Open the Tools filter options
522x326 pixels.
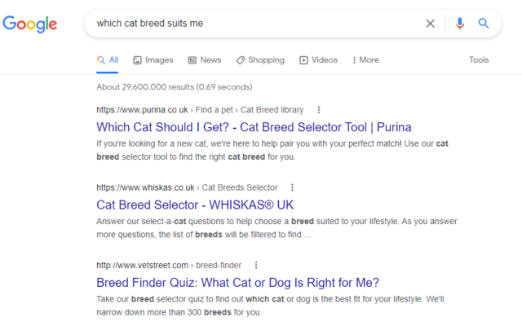(479, 59)
